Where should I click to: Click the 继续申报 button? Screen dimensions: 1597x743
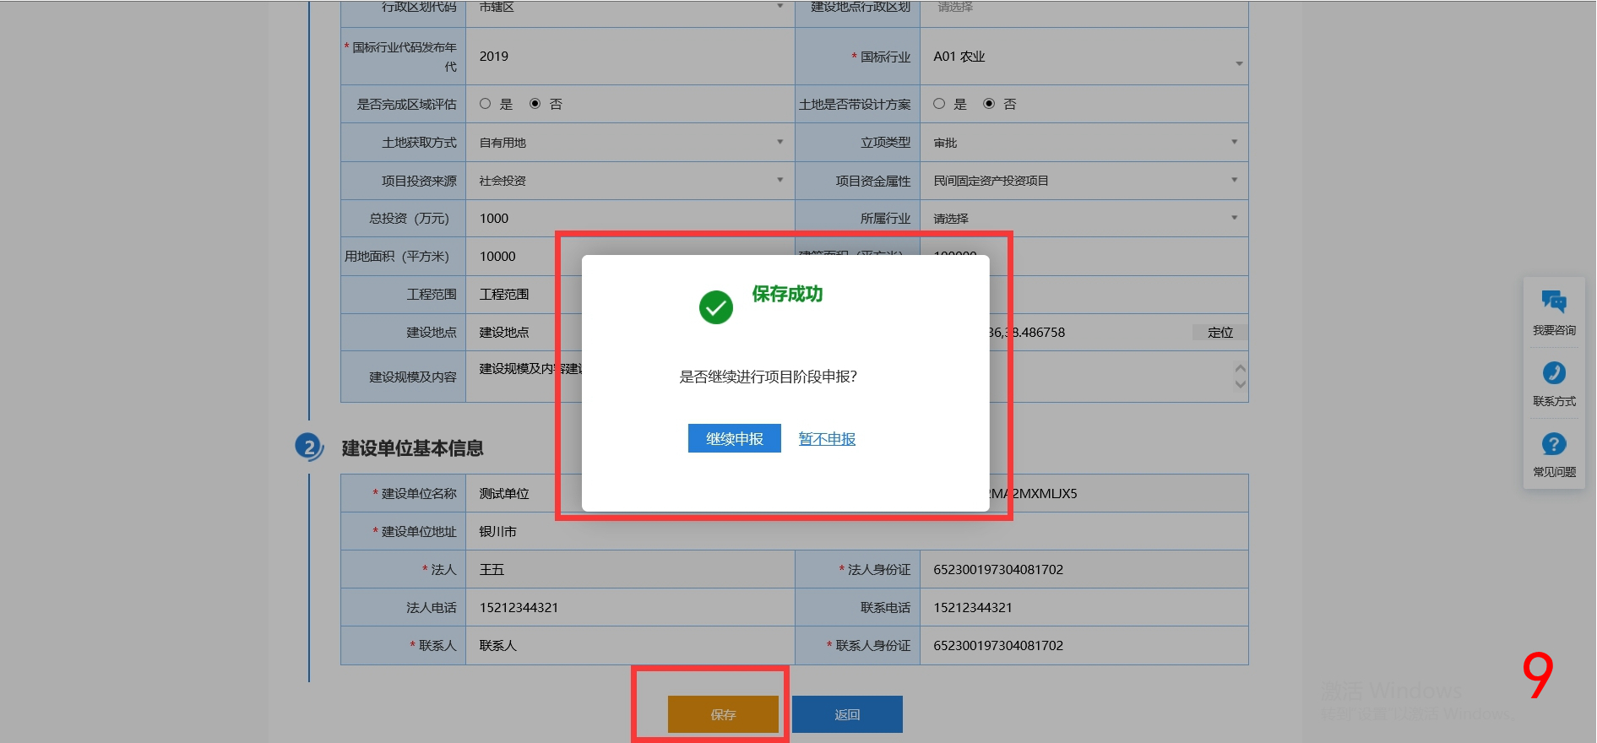point(734,438)
